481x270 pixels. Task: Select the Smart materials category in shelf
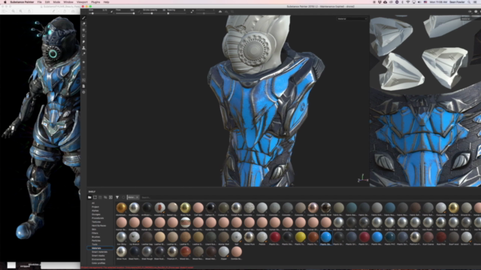click(99, 252)
